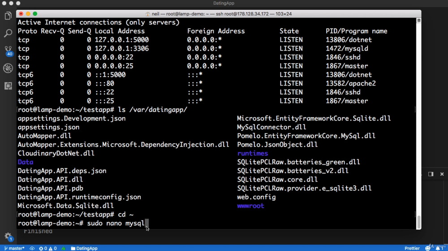Image resolution: width=448 pixels, height=251 pixels.
Task: Open the errors and warnings count
Action: tap(48, 248)
